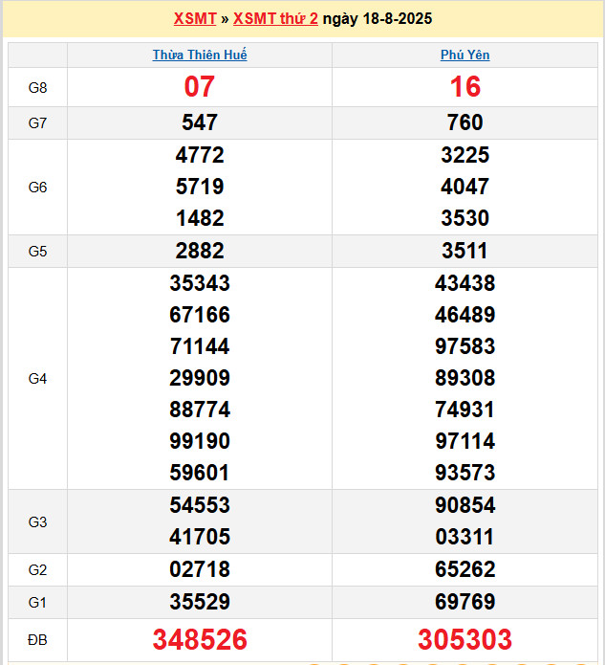
Task: Select the G4 row label
Action: click(37, 378)
